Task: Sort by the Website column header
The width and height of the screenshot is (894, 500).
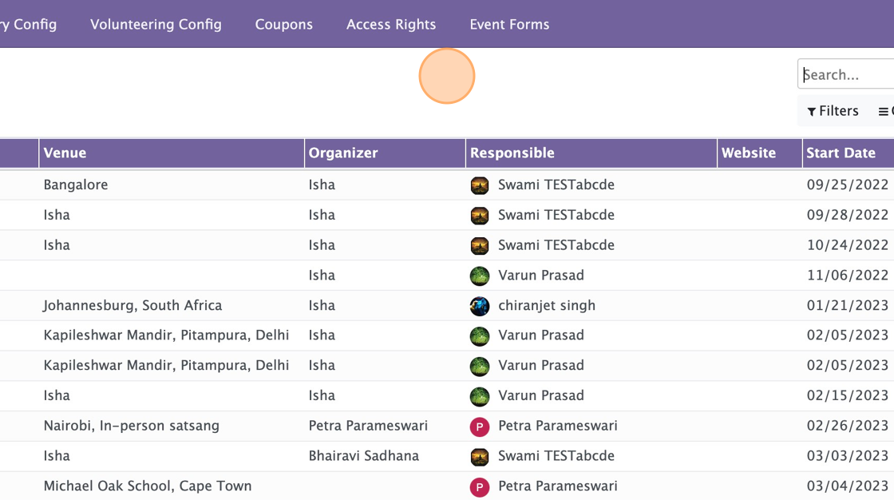Action: coord(759,153)
